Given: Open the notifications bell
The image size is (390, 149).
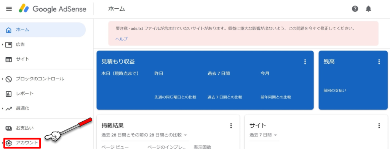Looking at the screenshot, I should (x=368, y=9).
